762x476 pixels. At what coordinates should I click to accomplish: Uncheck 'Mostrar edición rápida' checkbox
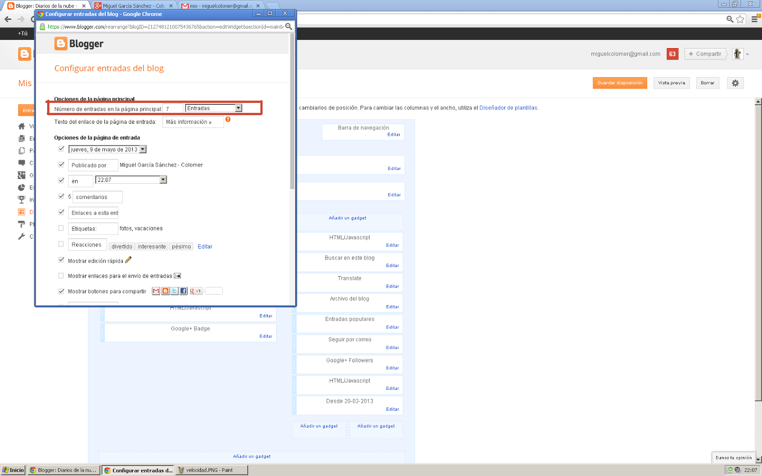point(61,260)
